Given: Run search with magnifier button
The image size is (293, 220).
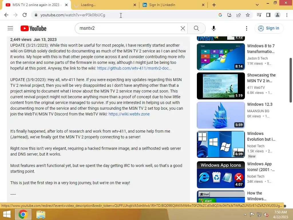Looking at the screenshot, I should pos(196,28).
